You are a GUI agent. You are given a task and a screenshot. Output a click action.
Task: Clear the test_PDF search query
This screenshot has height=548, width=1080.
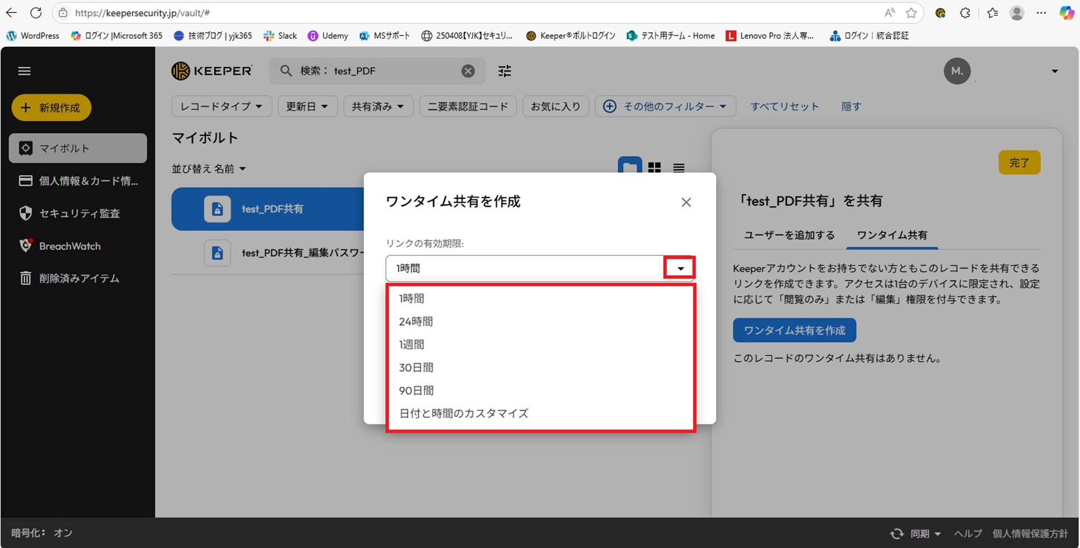coord(467,71)
